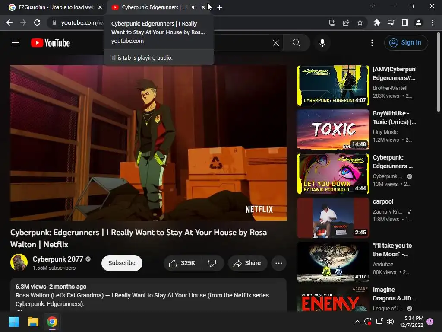This screenshot has width=442, height=332.
Task: Open File Explorer from the taskbar
Action: pyautogui.click(x=33, y=322)
